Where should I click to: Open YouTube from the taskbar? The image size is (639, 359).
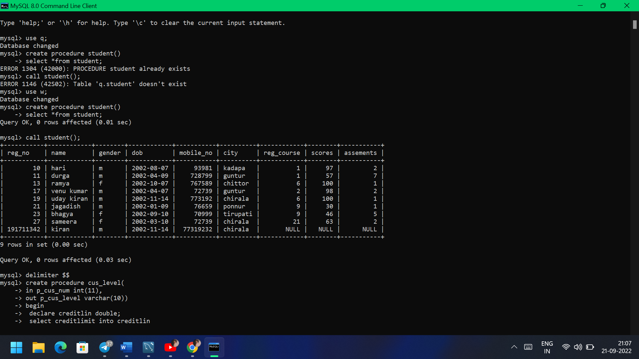[171, 347]
